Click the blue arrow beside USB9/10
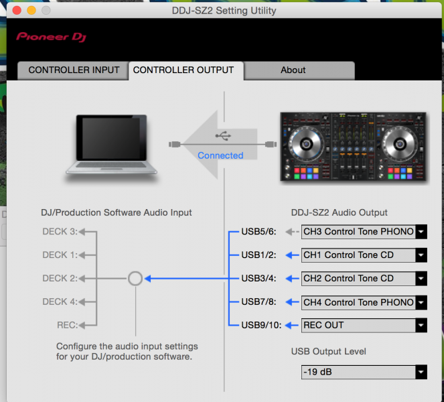This screenshot has width=444, height=402. pyautogui.click(x=292, y=325)
